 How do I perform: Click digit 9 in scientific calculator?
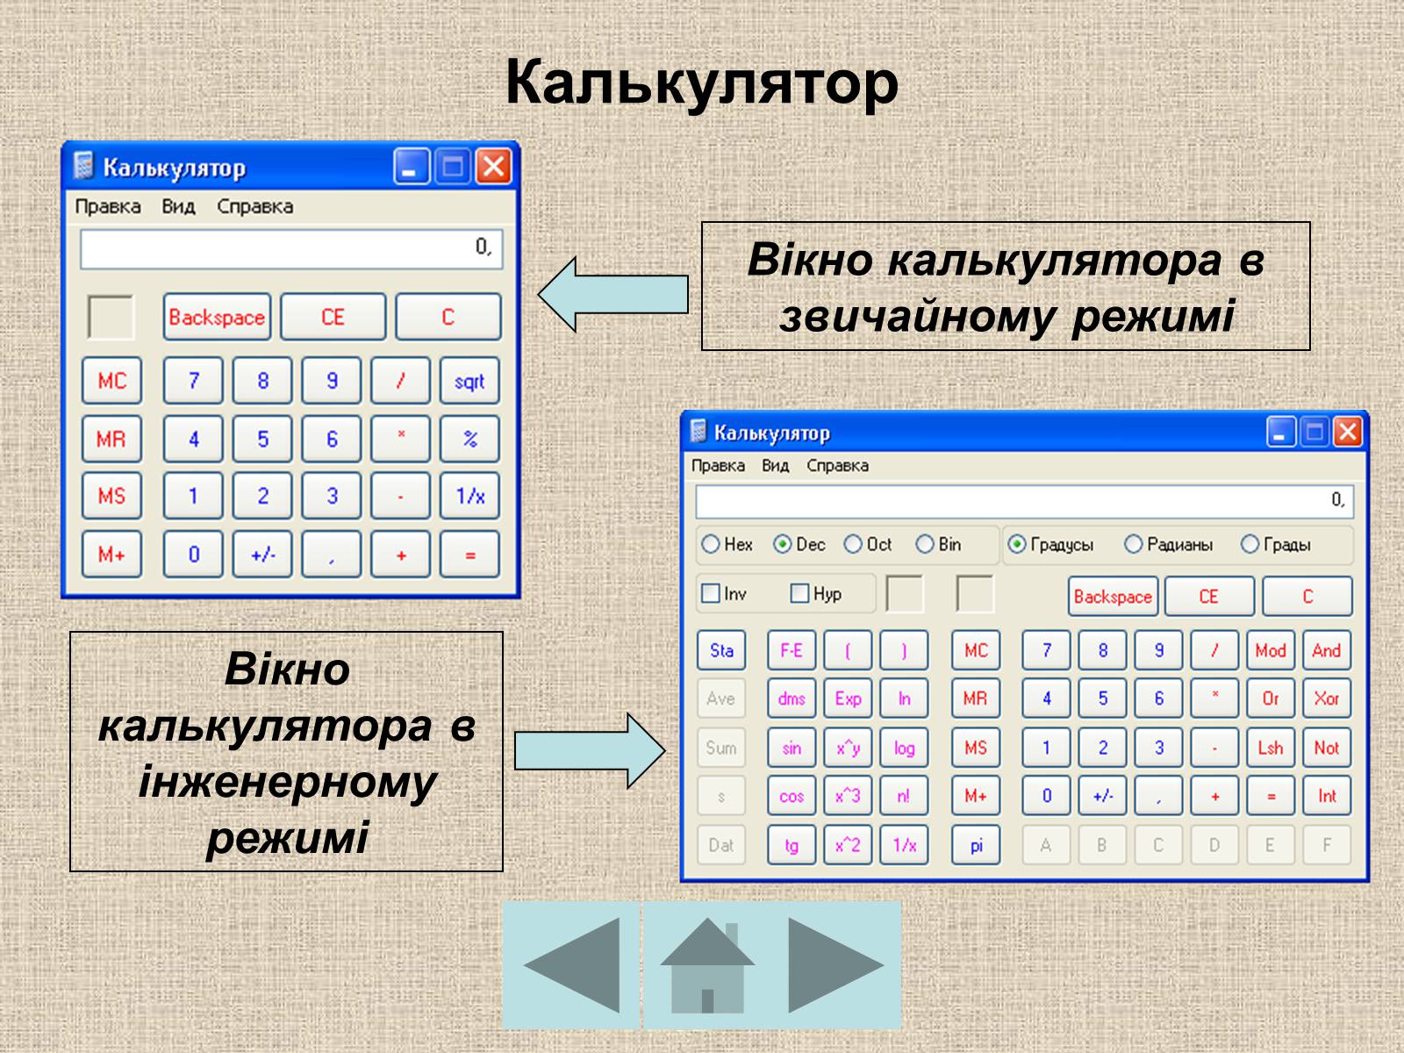click(1158, 650)
